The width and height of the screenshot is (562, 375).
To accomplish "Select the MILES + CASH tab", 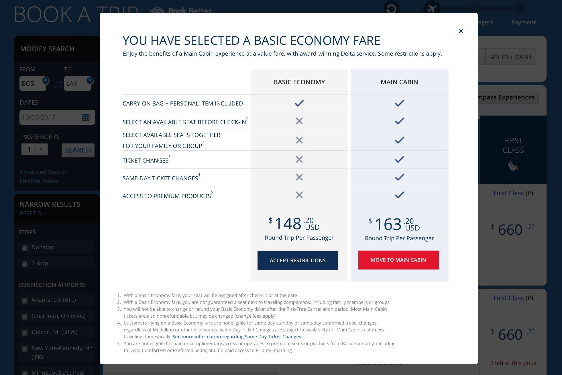I will point(510,57).
